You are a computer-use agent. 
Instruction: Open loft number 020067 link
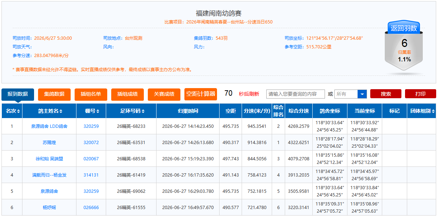[x=91, y=159]
